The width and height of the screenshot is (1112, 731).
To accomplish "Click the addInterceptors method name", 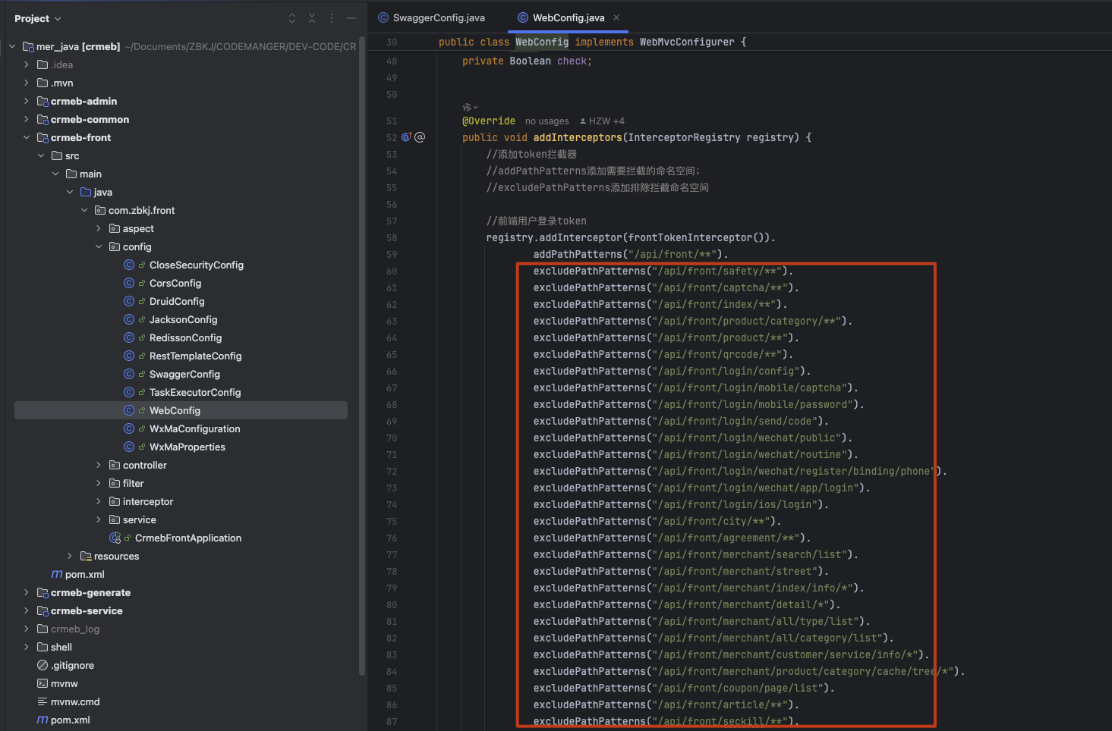I will (577, 137).
